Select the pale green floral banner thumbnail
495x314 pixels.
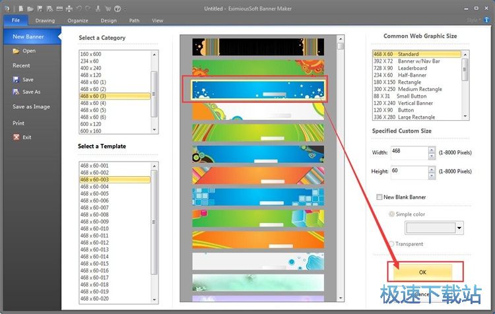[258, 282]
